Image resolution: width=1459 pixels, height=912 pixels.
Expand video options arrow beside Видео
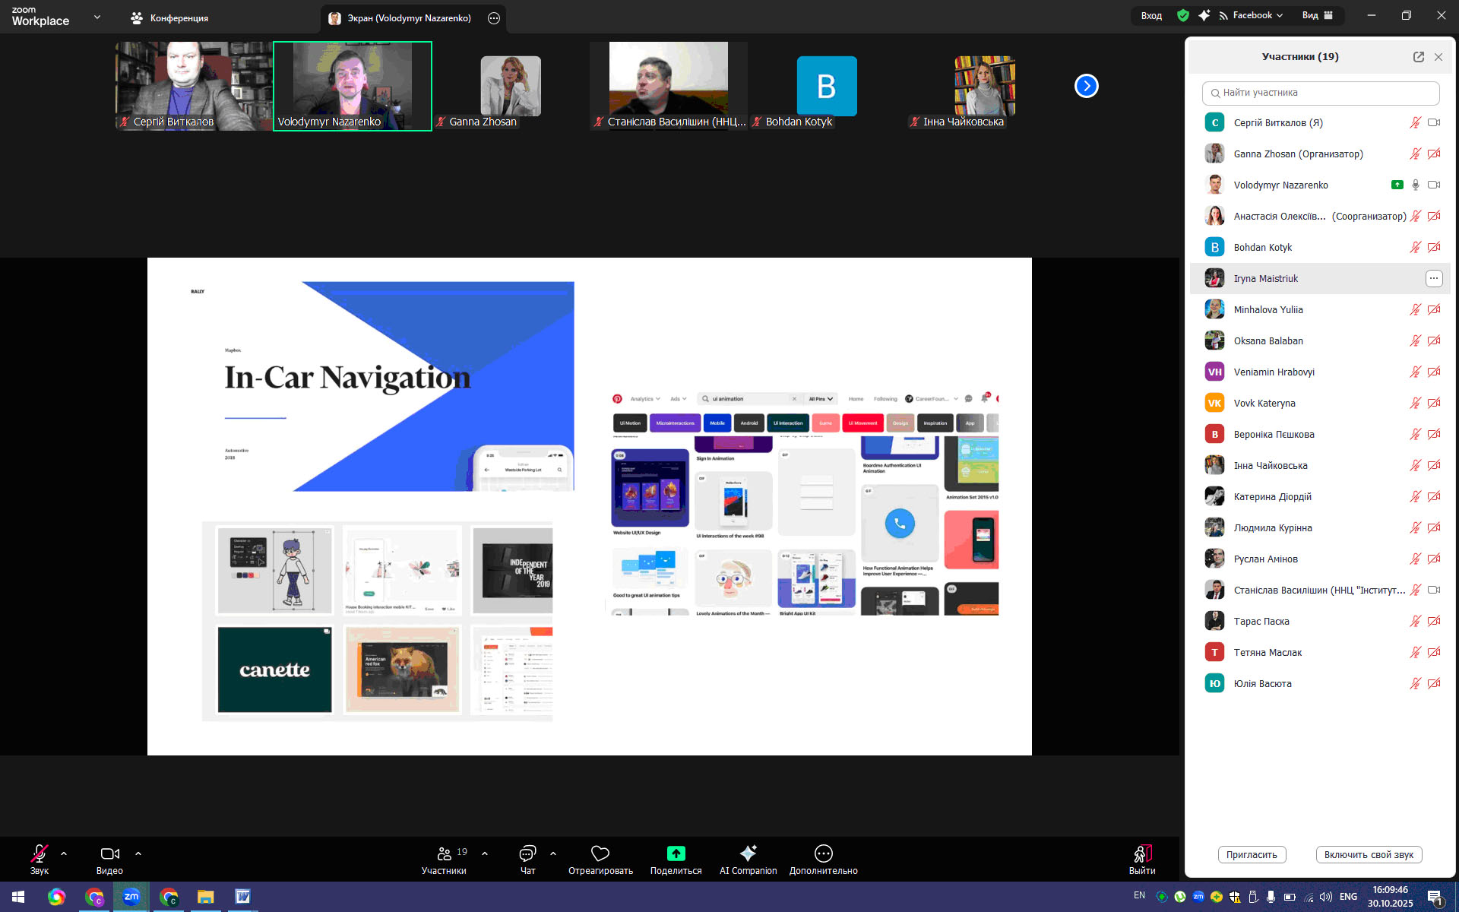[x=138, y=853]
